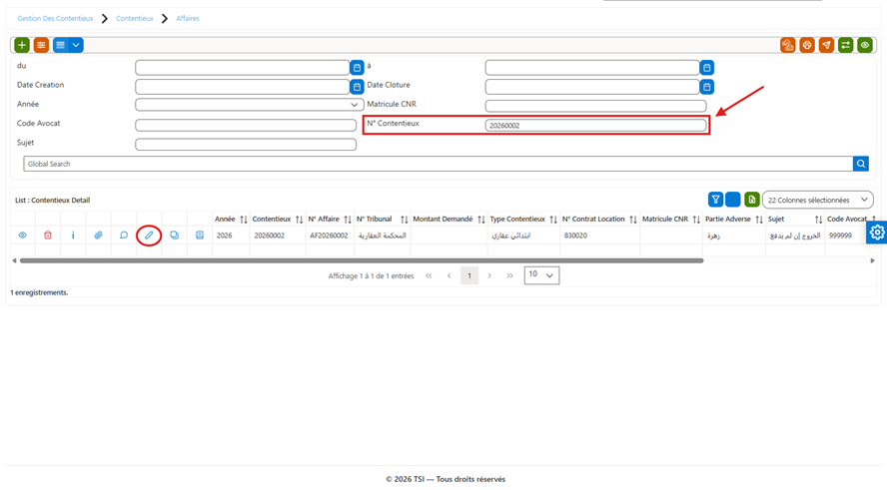
Task: Go to Contentieux breadcrumb
Action: 135,19
